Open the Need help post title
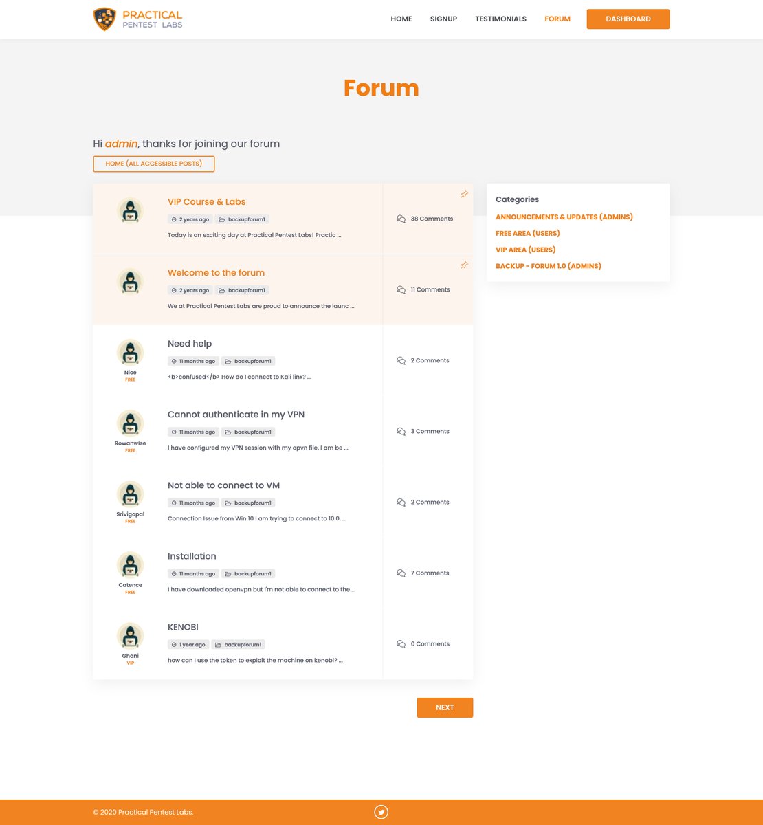Image resolution: width=763 pixels, height=825 pixels. [190, 343]
